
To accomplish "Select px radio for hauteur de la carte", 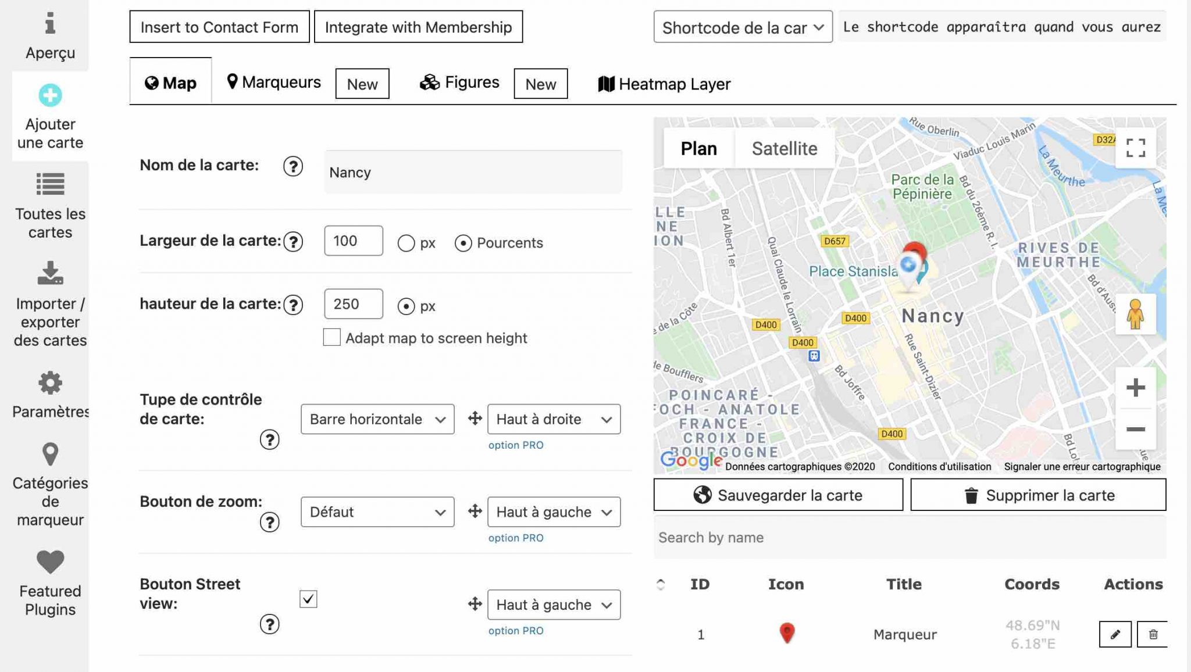I will pos(406,306).
